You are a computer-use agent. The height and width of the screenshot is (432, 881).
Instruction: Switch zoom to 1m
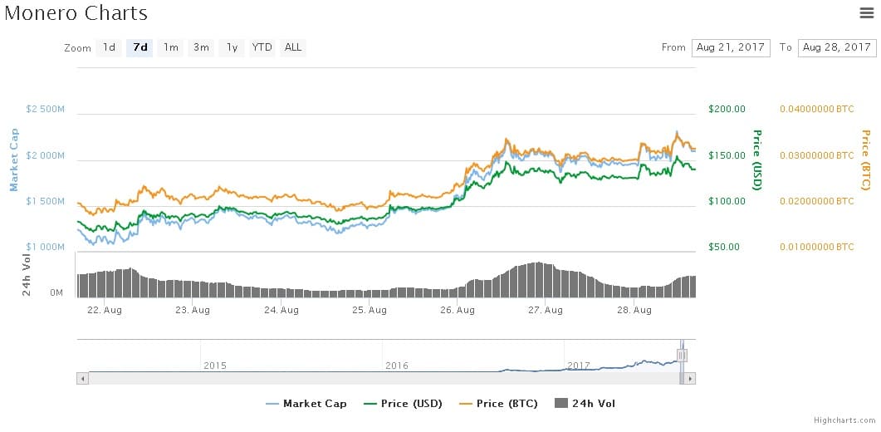pyautogui.click(x=171, y=47)
